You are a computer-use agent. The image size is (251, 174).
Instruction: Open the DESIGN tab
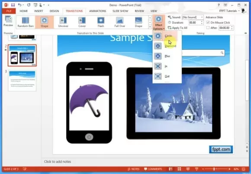[x=54, y=11]
